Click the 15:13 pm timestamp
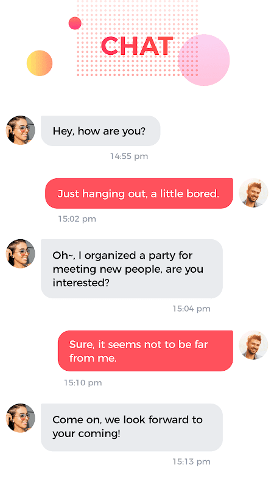This screenshot has height=487, width=274. point(191,461)
